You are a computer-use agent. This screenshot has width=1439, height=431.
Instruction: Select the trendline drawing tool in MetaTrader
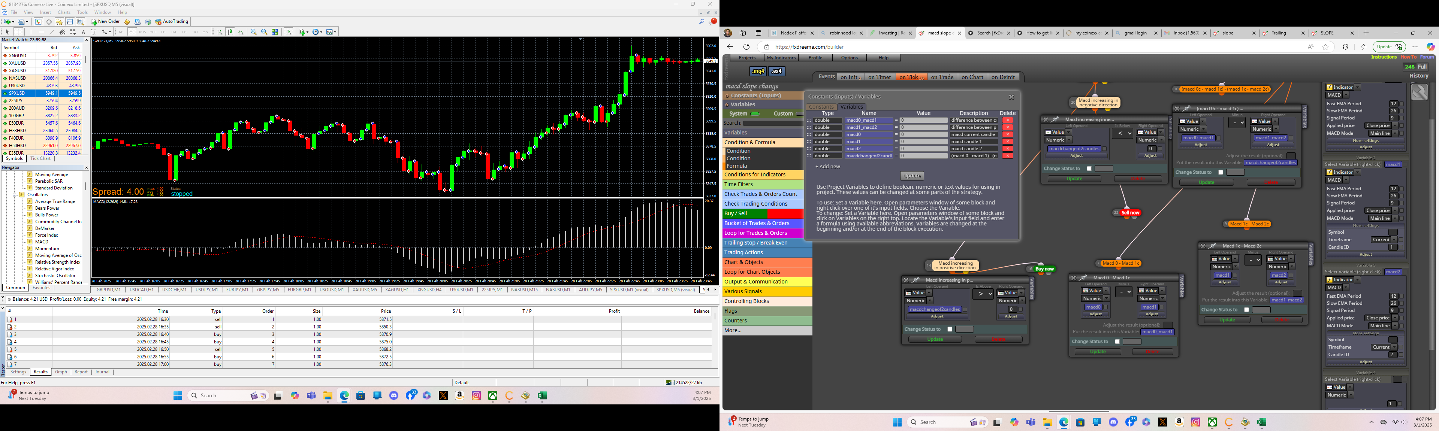[x=52, y=32]
